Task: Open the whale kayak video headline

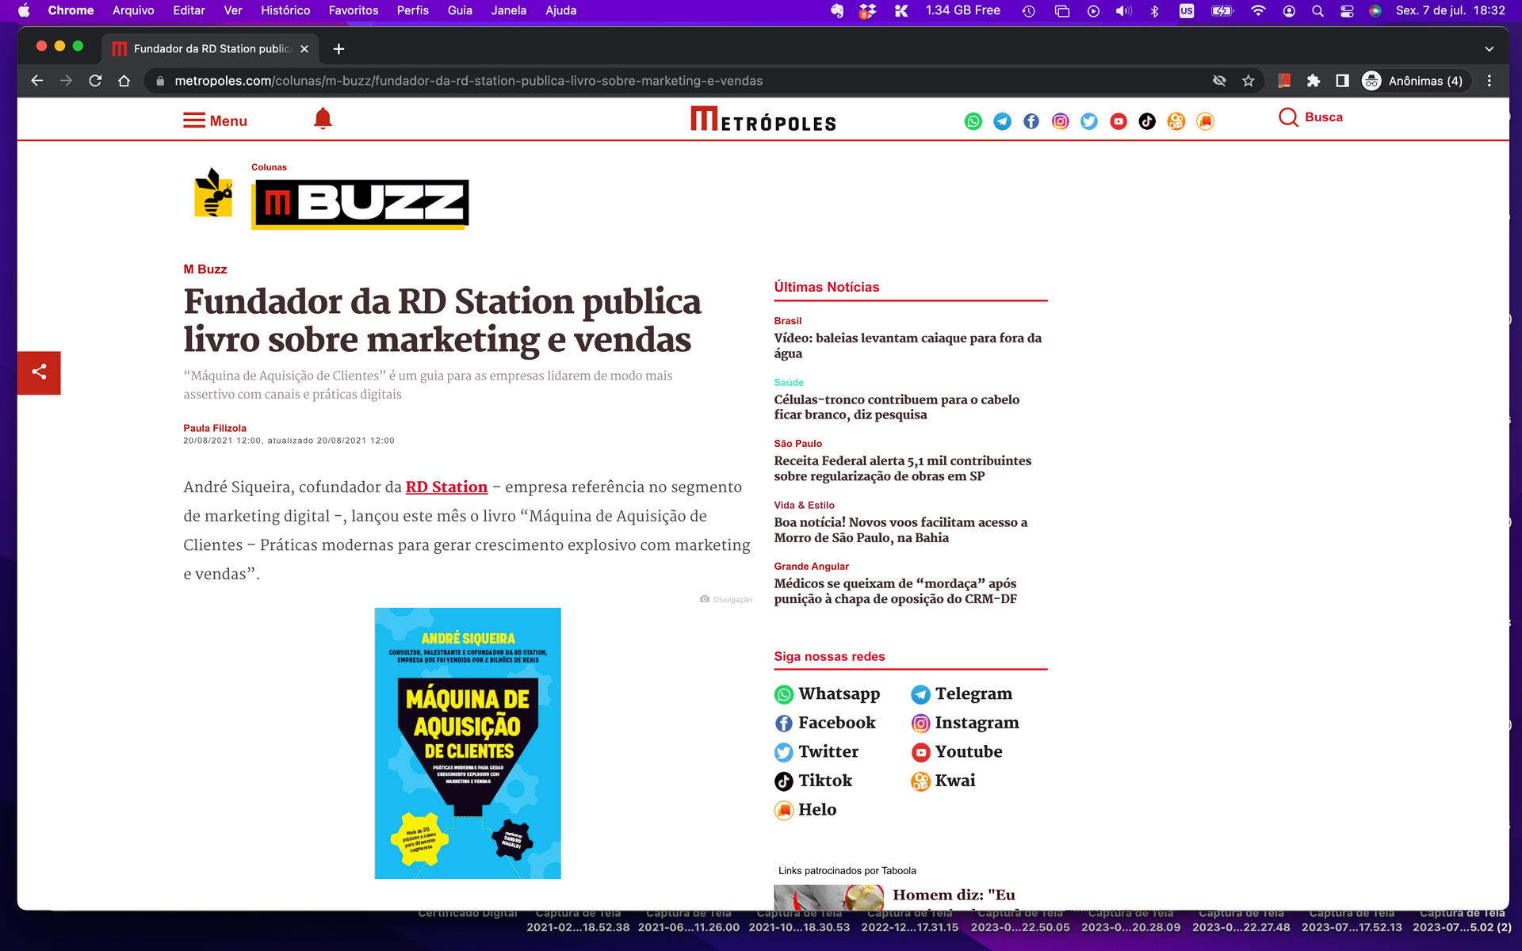Action: point(908,346)
